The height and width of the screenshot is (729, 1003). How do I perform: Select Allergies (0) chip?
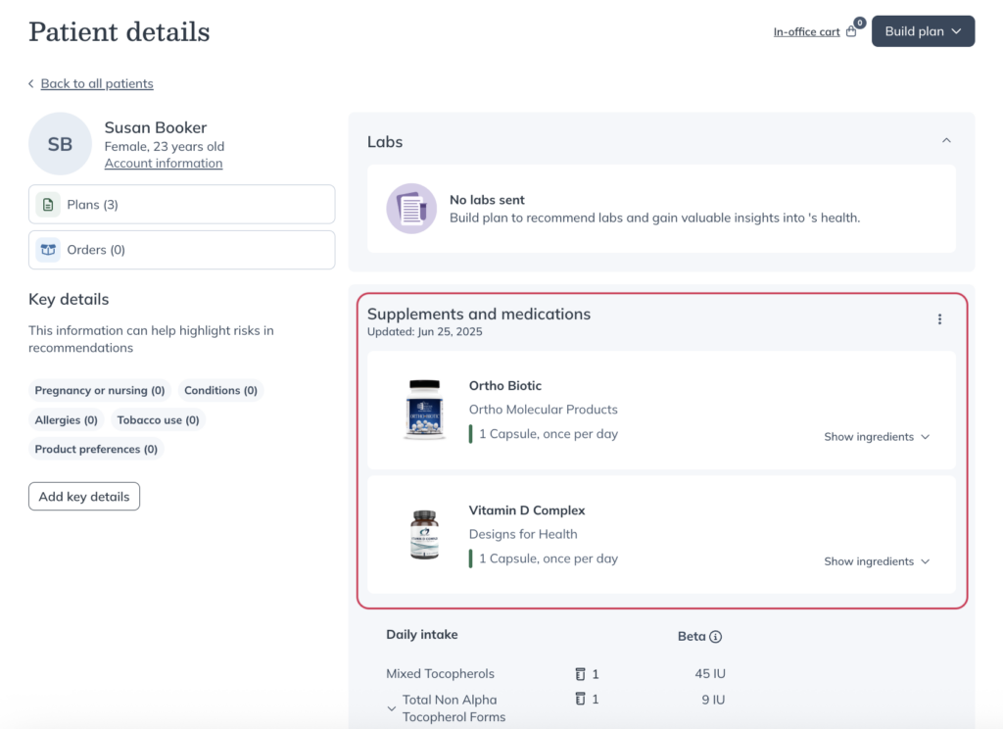(66, 420)
